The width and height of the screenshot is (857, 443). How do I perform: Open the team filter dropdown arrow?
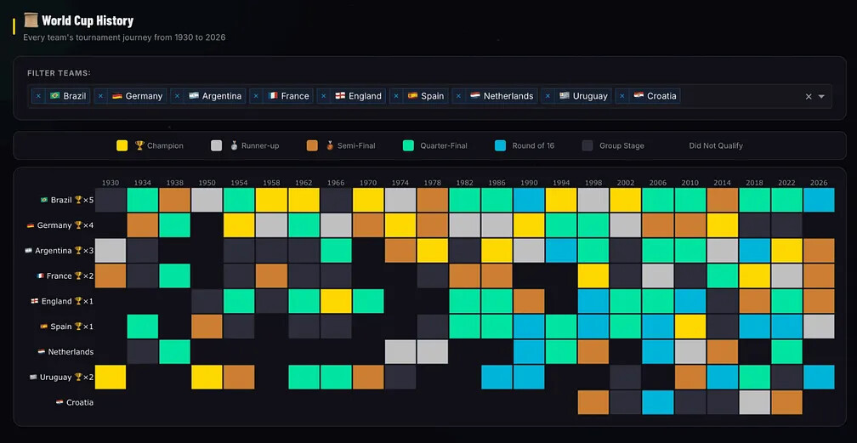821,96
